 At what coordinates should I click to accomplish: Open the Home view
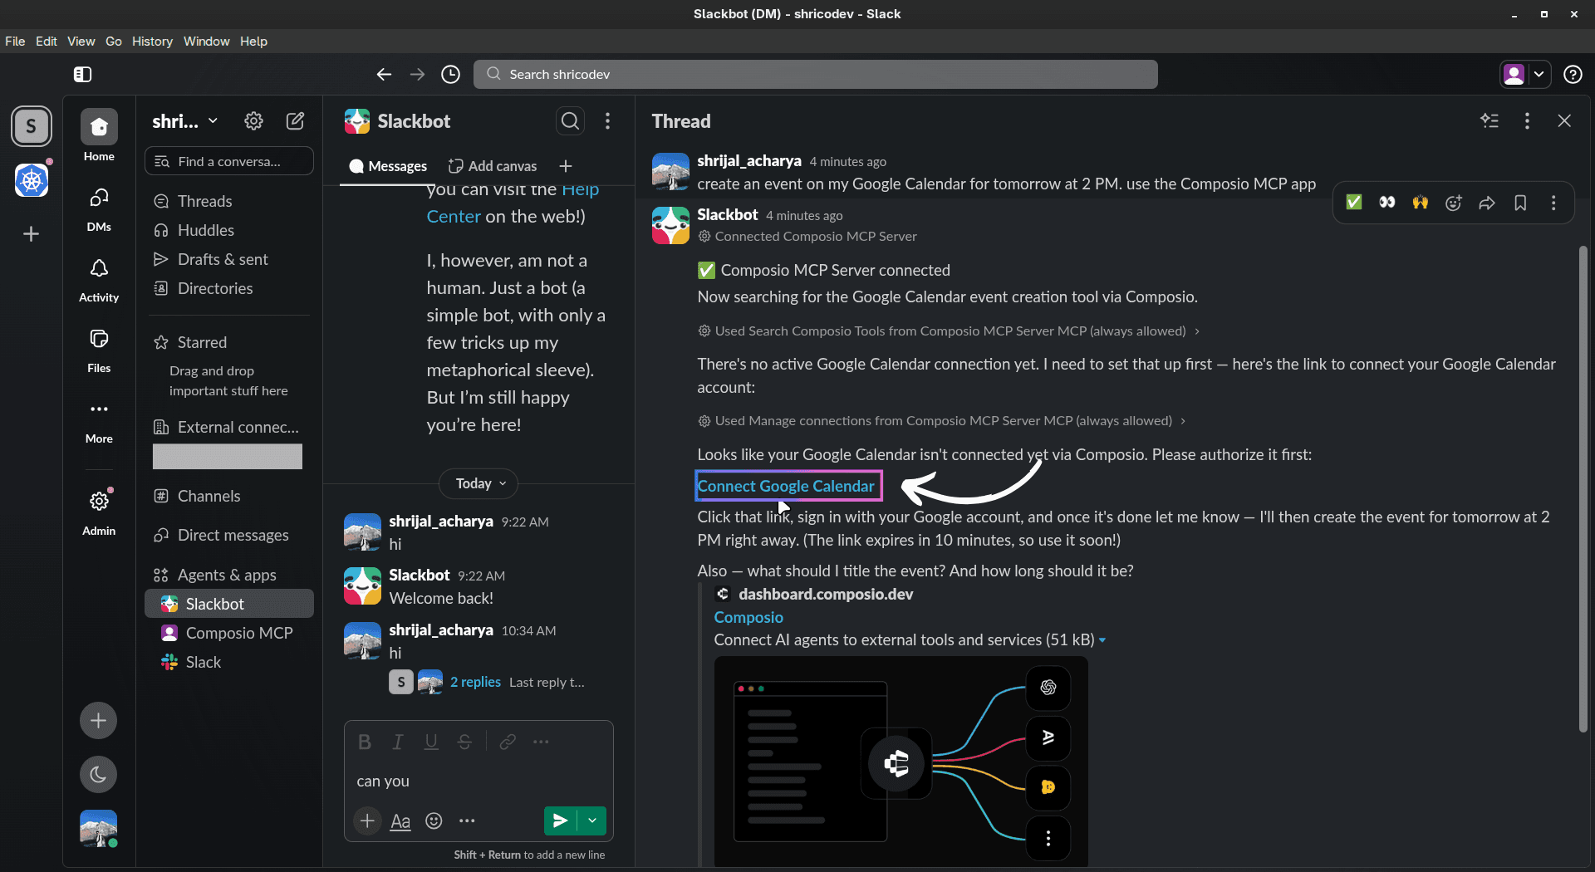[x=99, y=136]
